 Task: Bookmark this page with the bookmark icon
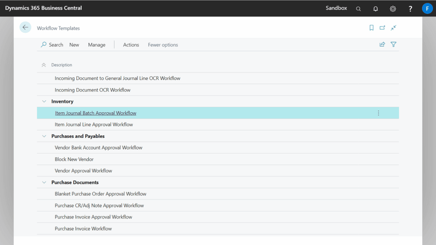pos(371,28)
